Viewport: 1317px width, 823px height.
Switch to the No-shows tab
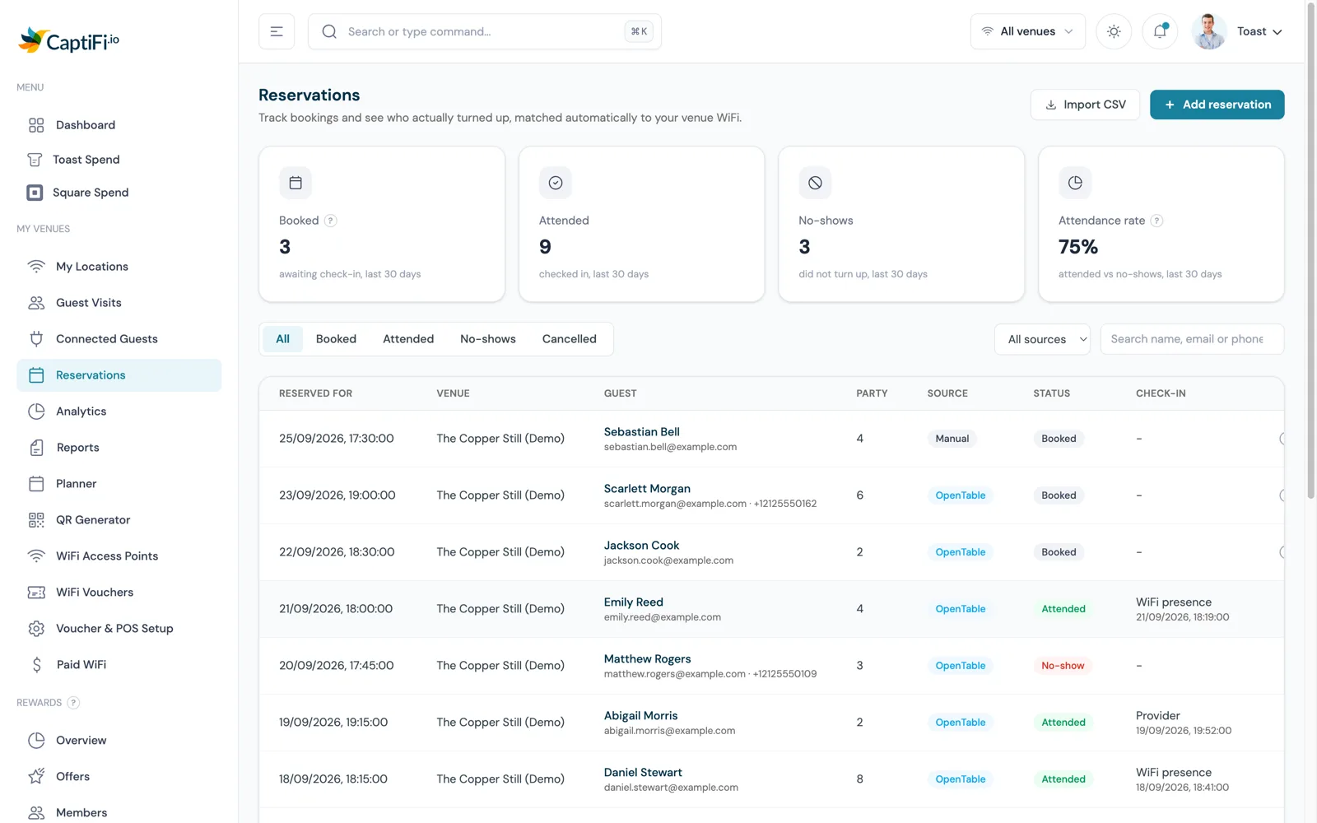488,339
